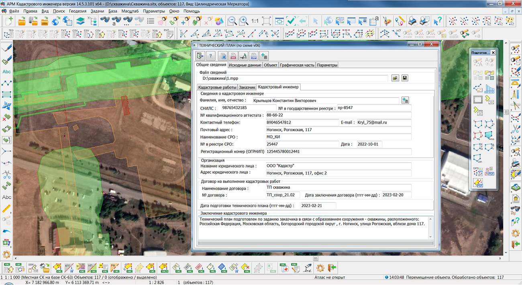Open the Геодезия menu
This screenshot has height=285, width=522.
(x=77, y=11)
